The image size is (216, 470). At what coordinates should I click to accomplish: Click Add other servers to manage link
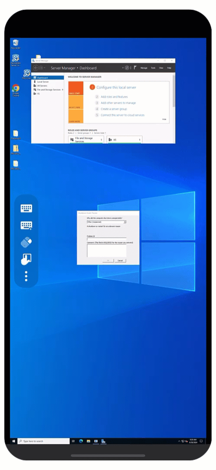click(118, 103)
